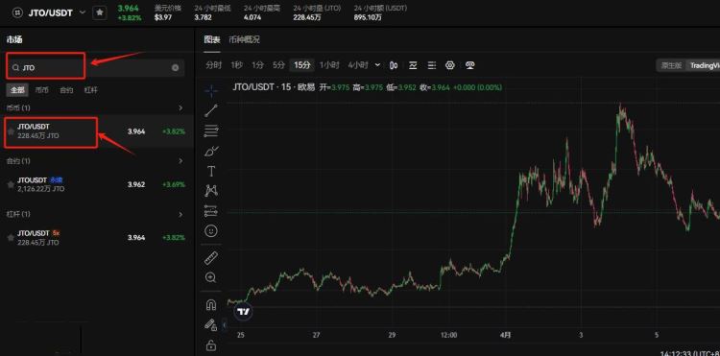The width and height of the screenshot is (720, 356).
Task: Toggle the magnet snap mode
Action: 211,304
